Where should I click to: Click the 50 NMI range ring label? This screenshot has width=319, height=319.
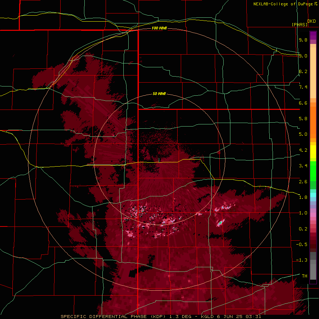click(159, 94)
